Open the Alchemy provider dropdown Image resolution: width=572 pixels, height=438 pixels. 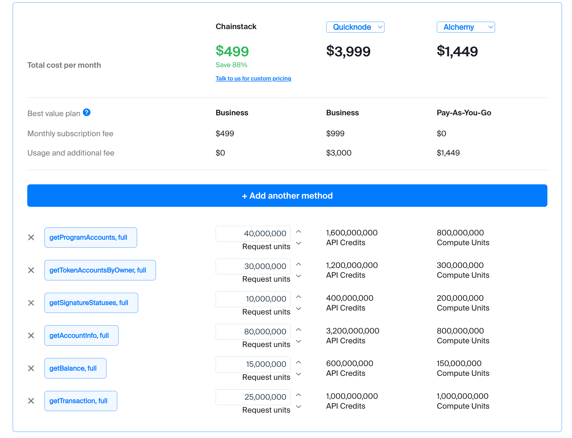point(466,27)
